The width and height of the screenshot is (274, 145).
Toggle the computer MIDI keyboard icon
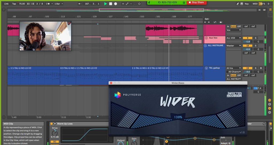(242, 4)
